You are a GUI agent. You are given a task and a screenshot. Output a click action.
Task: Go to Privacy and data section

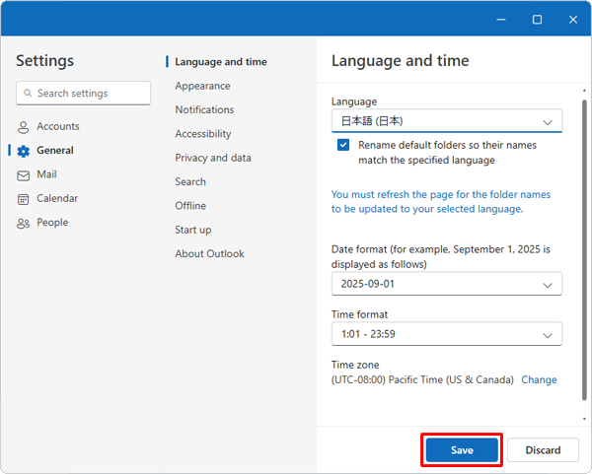coord(213,158)
